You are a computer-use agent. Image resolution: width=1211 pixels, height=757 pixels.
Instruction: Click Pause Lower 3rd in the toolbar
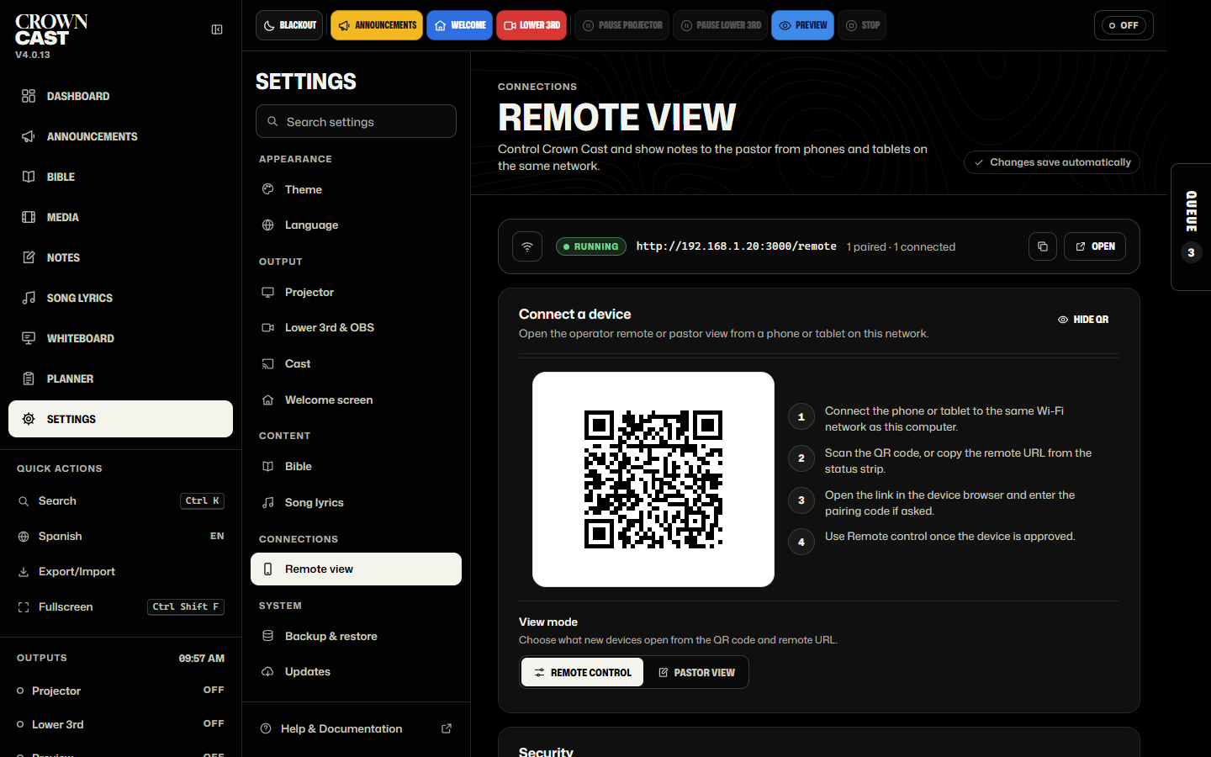click(x=721, y=25)
